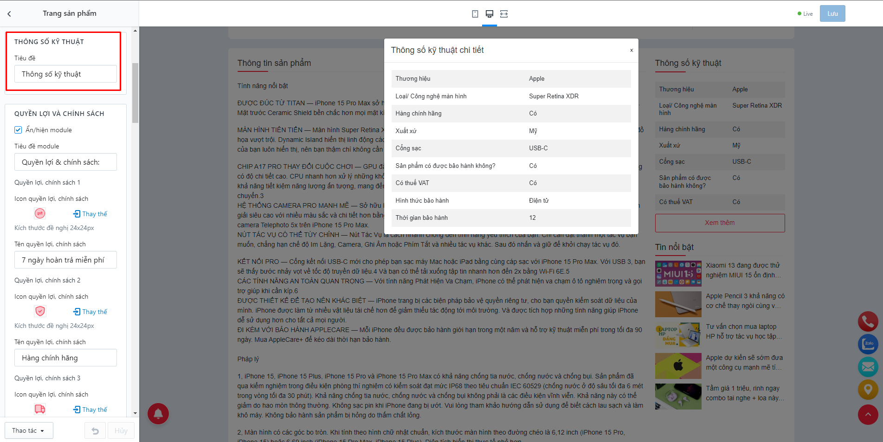Image resolution: width=883 pixels, height=442 pixels.
Task: Click 'Hình thức bảo hành' label in dialog
Action: pos(422,201)
